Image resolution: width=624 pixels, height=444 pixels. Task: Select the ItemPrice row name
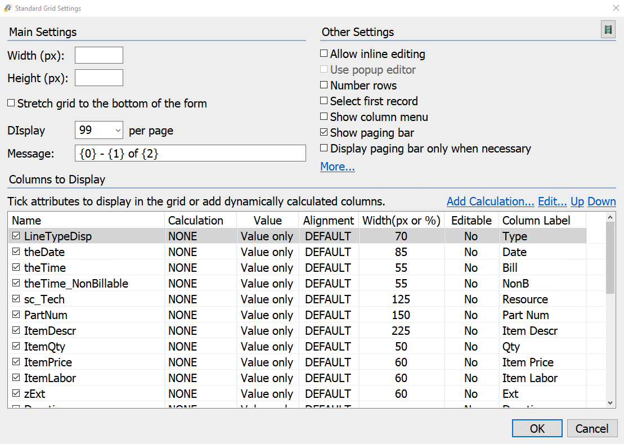click(48, 362)
